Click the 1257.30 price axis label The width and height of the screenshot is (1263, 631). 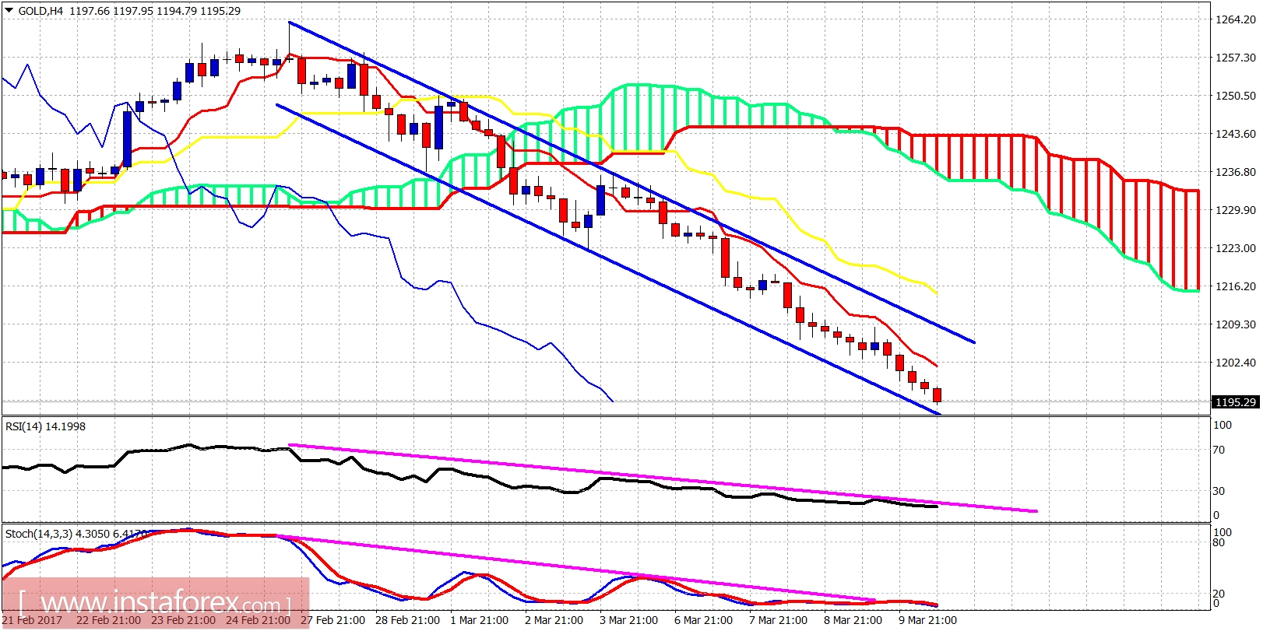tap(1236, 58)
